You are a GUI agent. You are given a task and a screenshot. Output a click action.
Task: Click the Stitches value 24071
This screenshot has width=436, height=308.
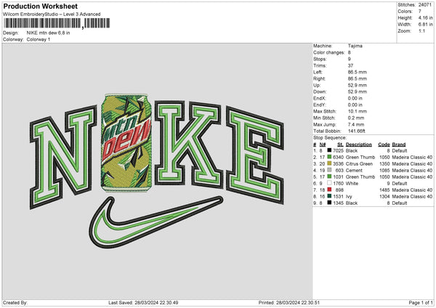[x=425, y=5]
